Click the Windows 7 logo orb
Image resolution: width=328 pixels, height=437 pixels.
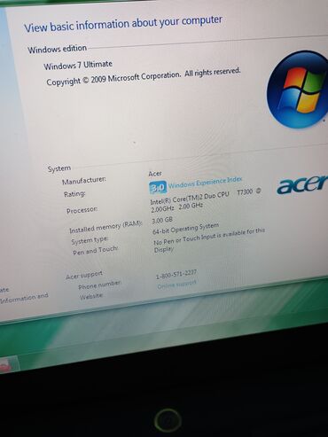pos(298,90)
